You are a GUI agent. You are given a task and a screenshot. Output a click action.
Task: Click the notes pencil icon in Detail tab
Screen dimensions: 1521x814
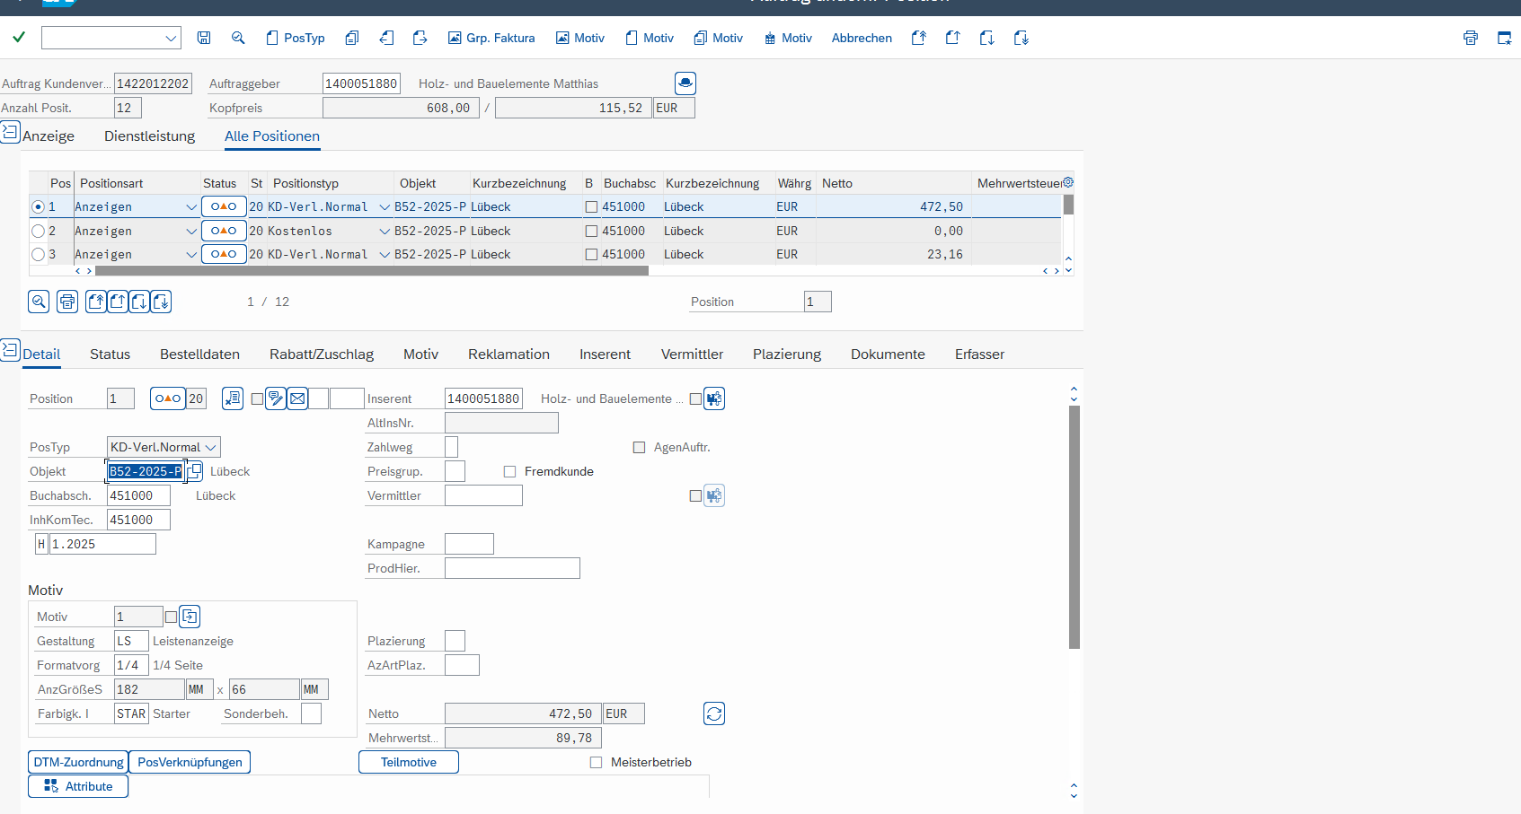(x=276, y=398)
